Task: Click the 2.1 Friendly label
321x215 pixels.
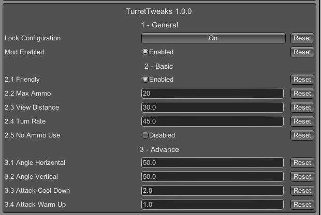Action: coord(22,80)
